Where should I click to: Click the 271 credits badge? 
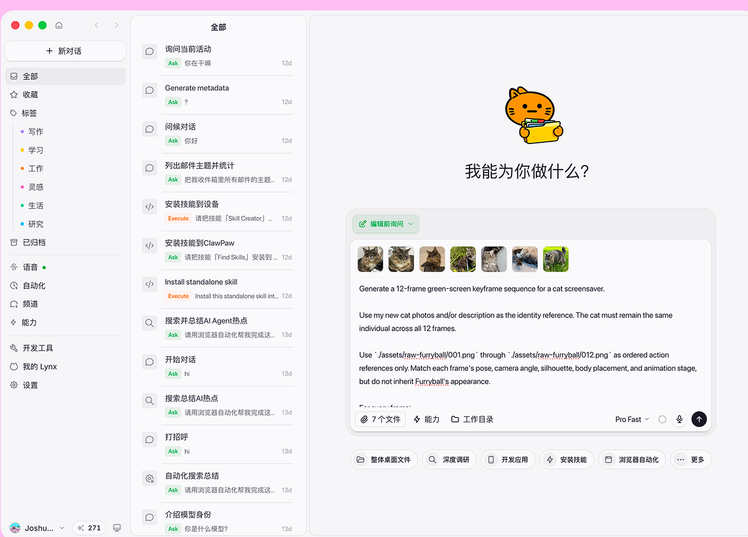click(89, 528)
